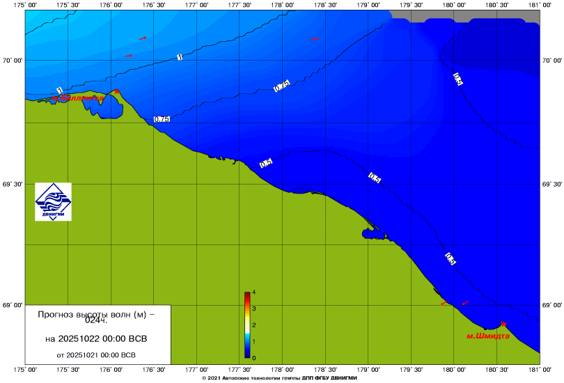The image size is (564, 383).
Task: Click the м.Биллингса red place label
Action: tap(75, 99)
